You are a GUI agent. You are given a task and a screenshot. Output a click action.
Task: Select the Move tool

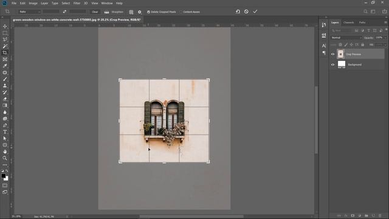(x=5, y=26)
